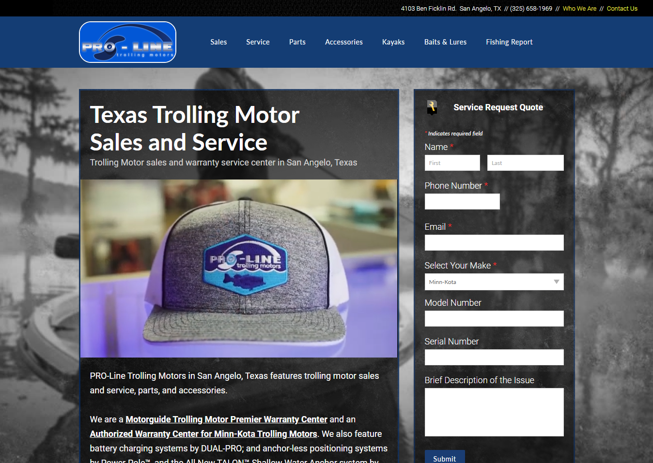Open the Contact Us link
Image resolution: width=653 pixels, height=463 pixels.
tap(622, 9)
